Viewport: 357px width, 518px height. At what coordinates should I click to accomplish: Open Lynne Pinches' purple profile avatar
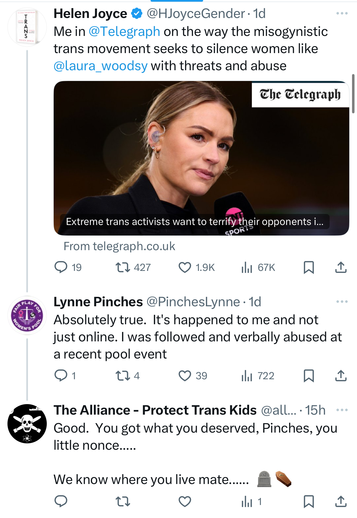point(27,315)
